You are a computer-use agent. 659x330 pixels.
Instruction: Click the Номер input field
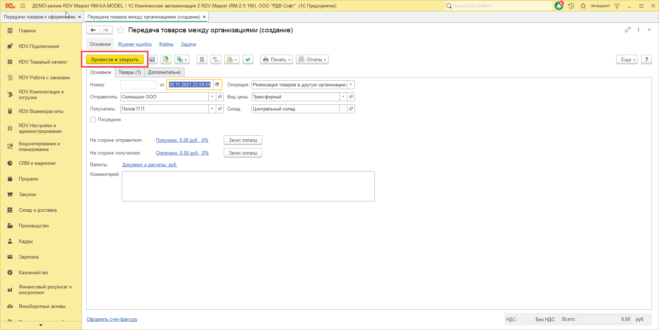click(138, 85)
